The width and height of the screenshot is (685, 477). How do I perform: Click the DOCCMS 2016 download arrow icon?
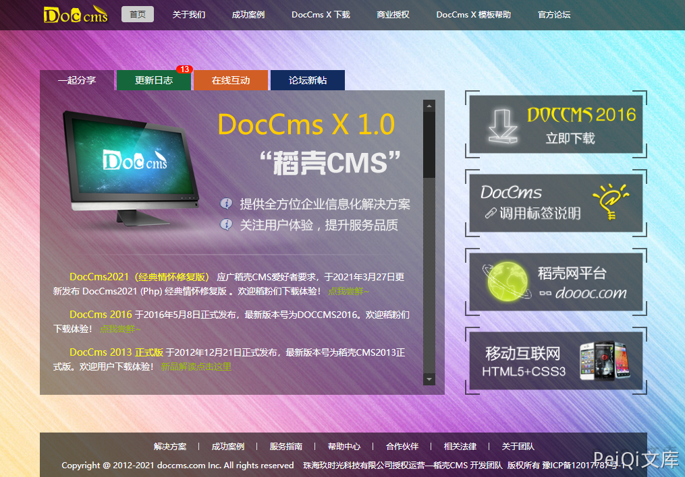click(x=502, y=125)
